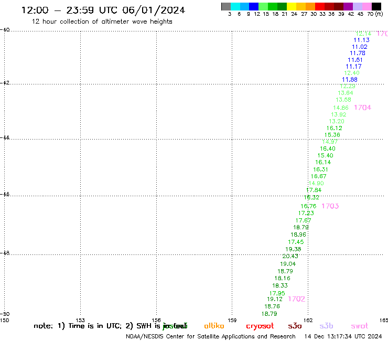
Task: Click the wave height value 17.45
Action: click(x=296, y=242)
